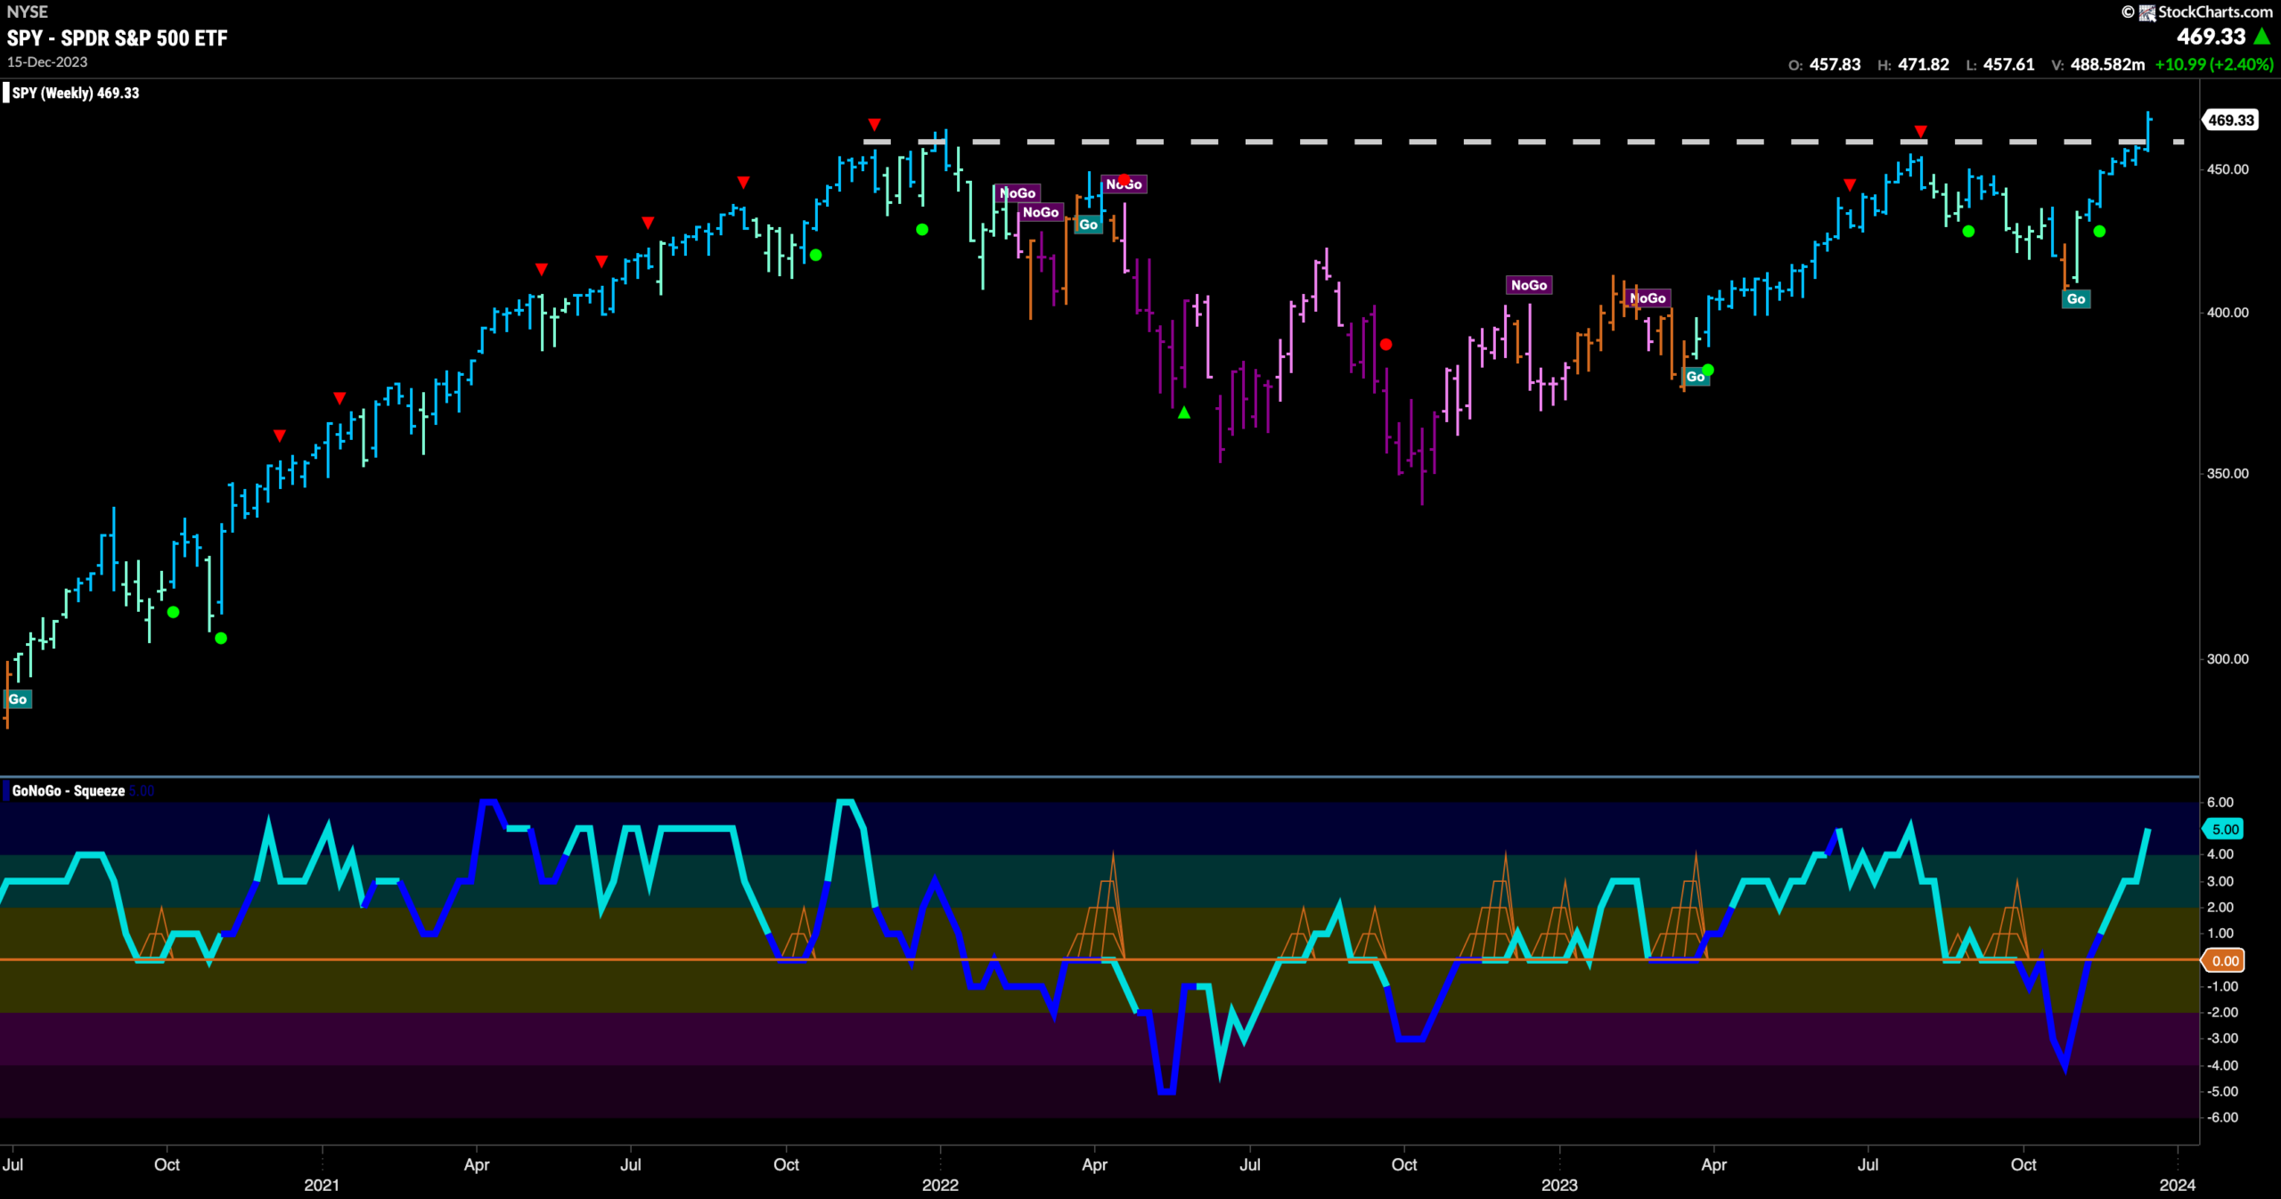This screenshot has height=1199, width=2281.
Task: Click the low value 457.61
Action: (x=2008, y=65)
